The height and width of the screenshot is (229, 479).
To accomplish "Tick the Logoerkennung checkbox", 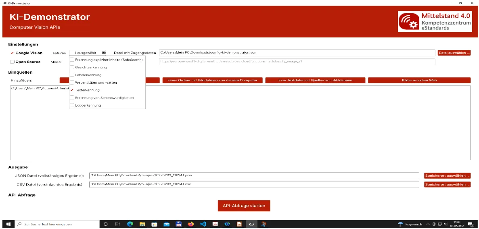I will [x=72, y=105].
